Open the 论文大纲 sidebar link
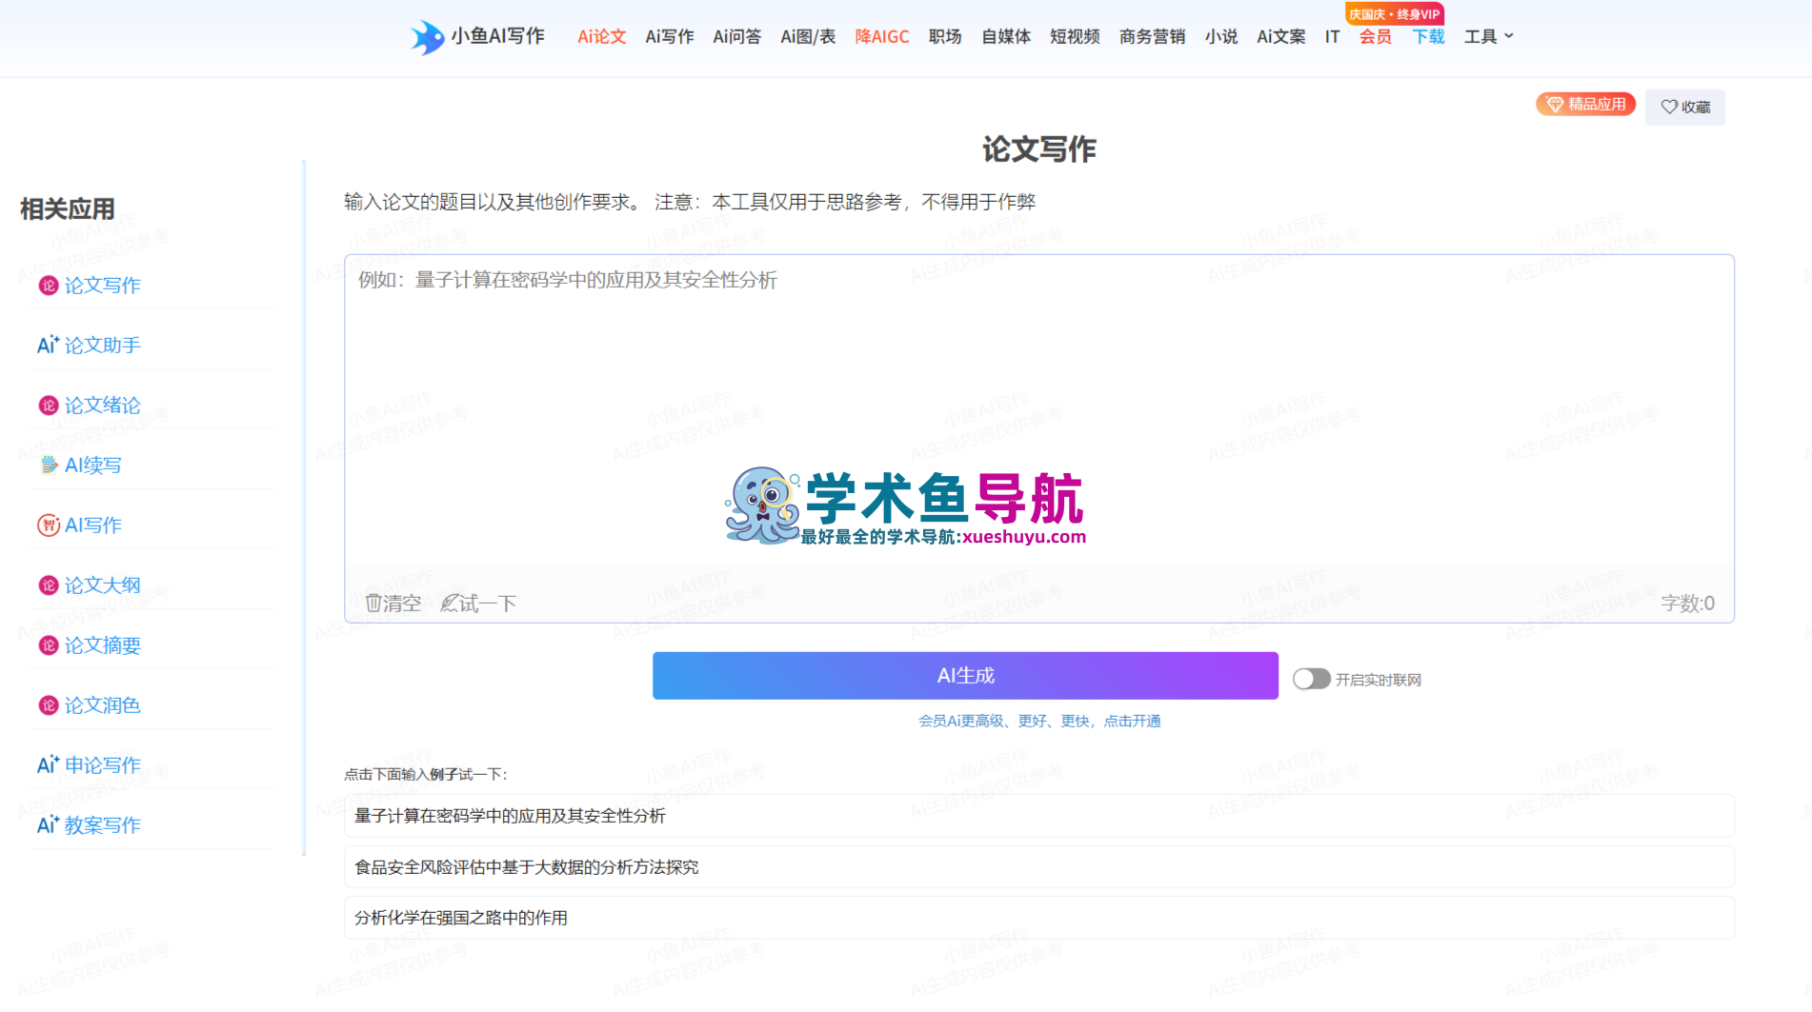Image resolution: width=1812 pixels, height=1012 pixels. [103, 585]
